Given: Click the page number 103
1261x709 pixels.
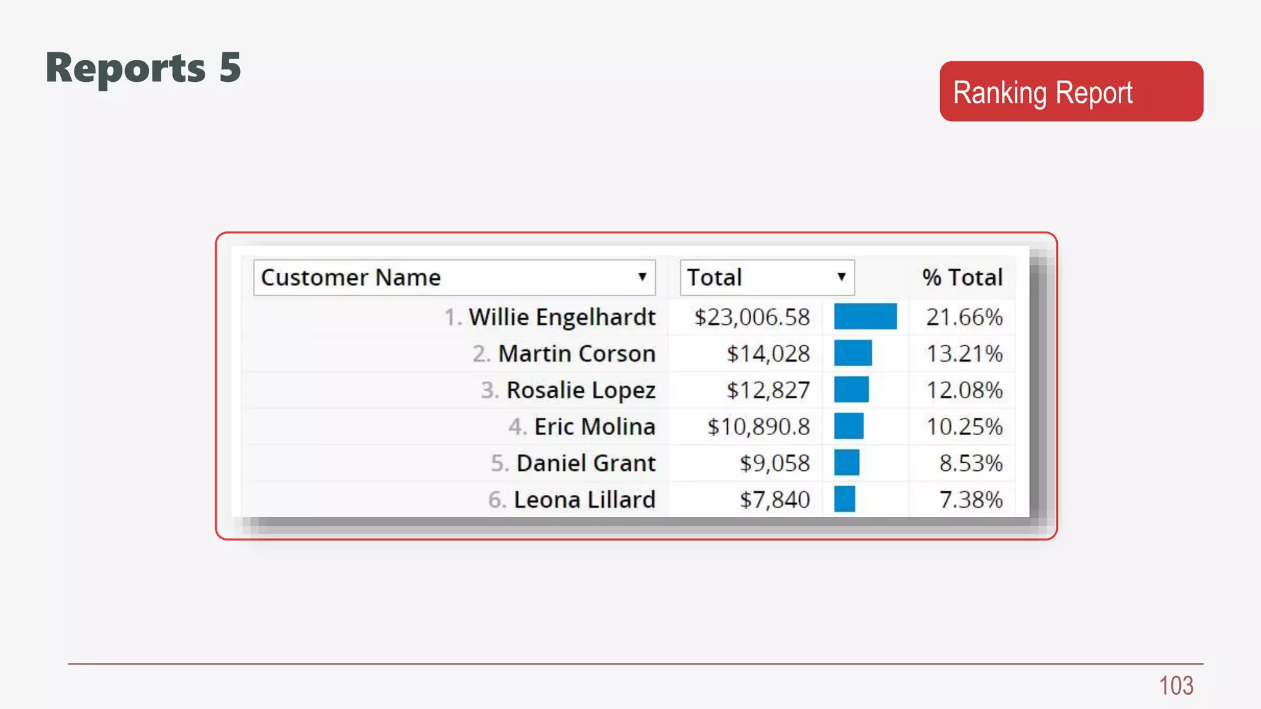Looking at the screenshot, I should 1175,686.
